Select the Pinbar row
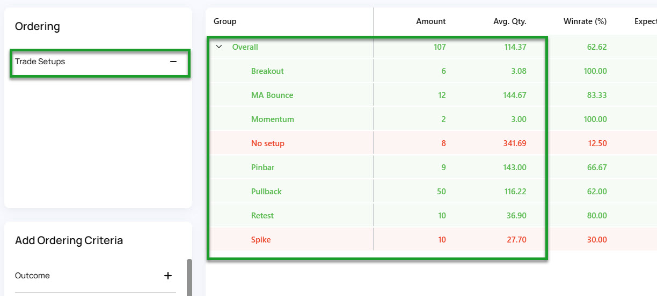 (x=431, y=167)
